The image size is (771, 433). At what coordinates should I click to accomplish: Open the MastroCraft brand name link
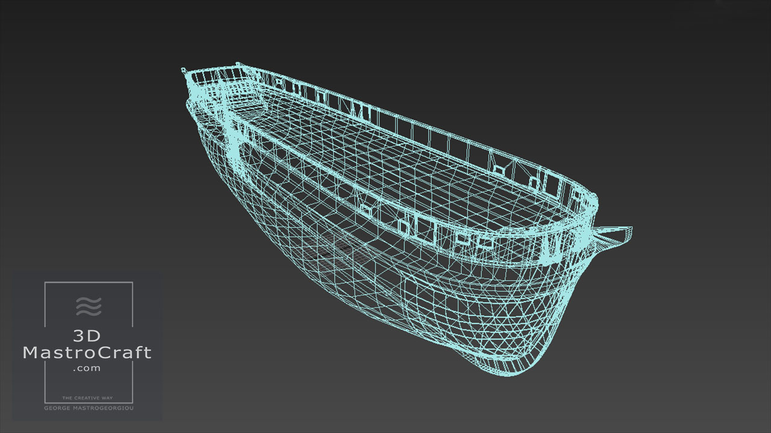coord(87,352)
